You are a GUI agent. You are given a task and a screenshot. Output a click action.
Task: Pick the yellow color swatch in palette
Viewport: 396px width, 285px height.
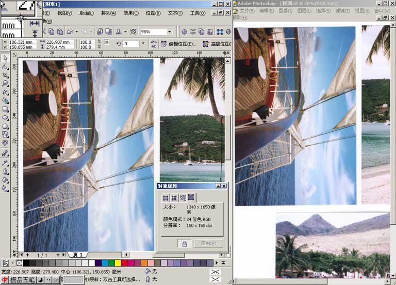click(x=118, y=263)
